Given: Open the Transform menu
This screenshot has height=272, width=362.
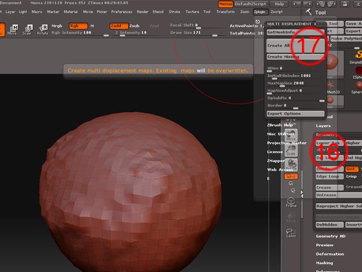Looking at the screenshot, I should [x=225, y=12].
